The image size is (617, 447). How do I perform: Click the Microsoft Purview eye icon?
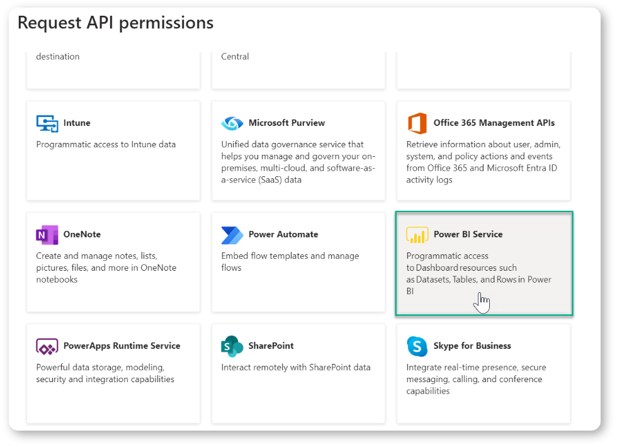[232, 123]
